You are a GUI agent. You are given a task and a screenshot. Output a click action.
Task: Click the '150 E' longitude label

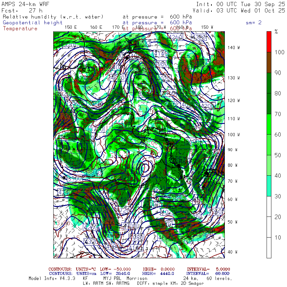[x=71, y=27]
